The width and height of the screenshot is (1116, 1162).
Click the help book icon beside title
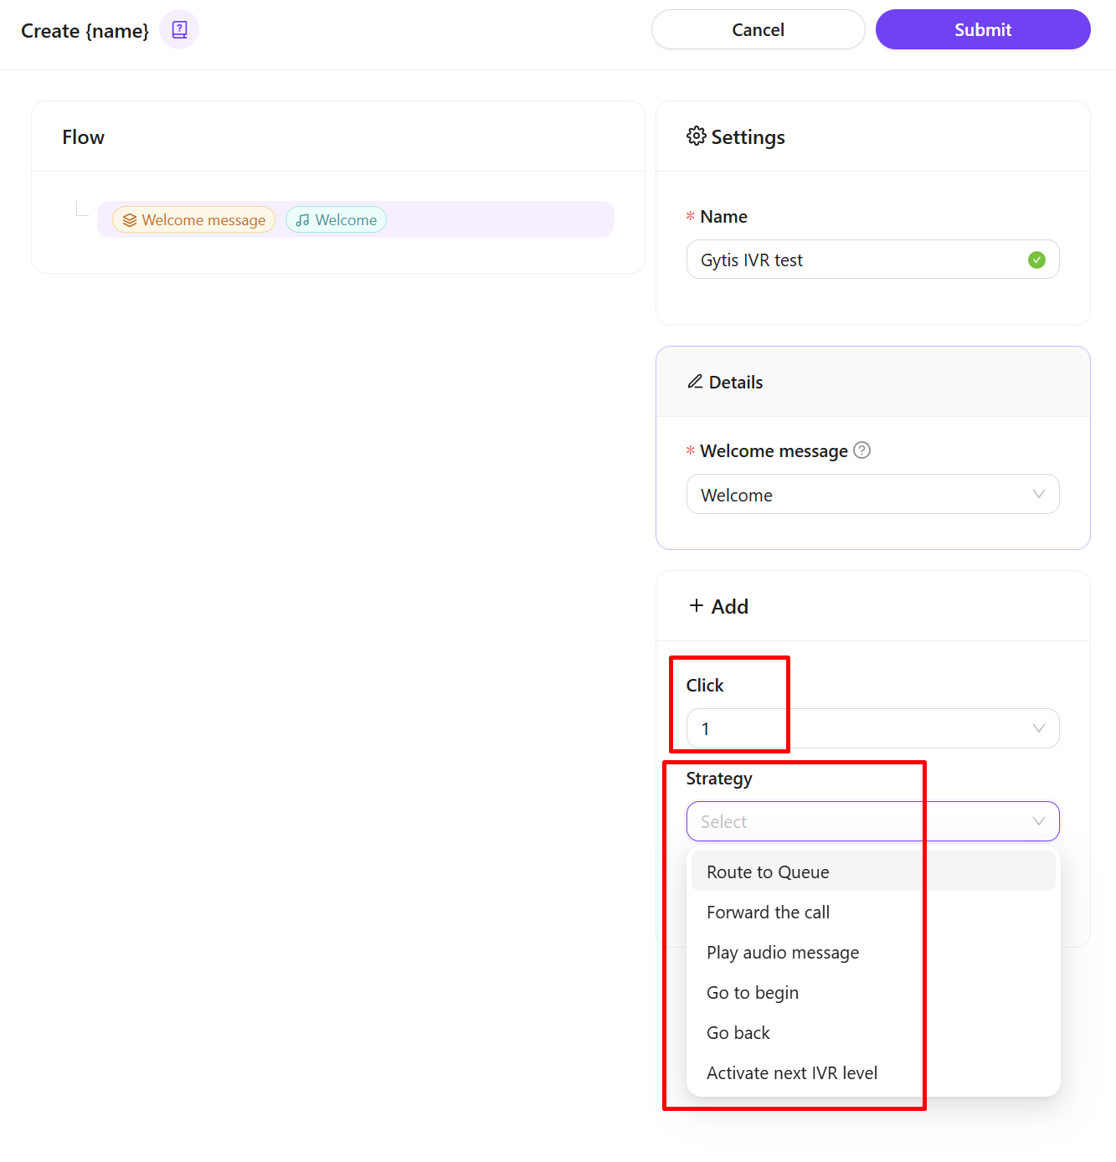coord(179,30)
